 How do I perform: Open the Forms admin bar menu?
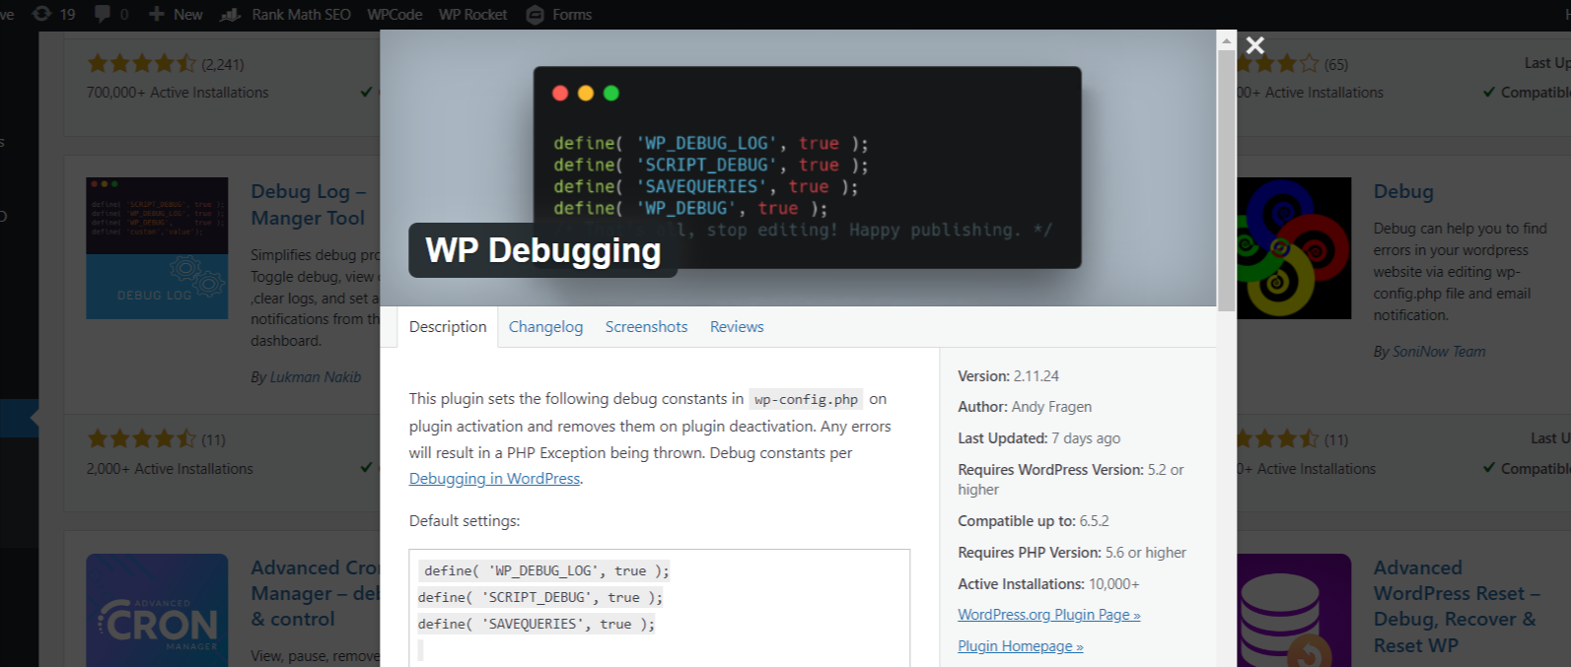558,14
